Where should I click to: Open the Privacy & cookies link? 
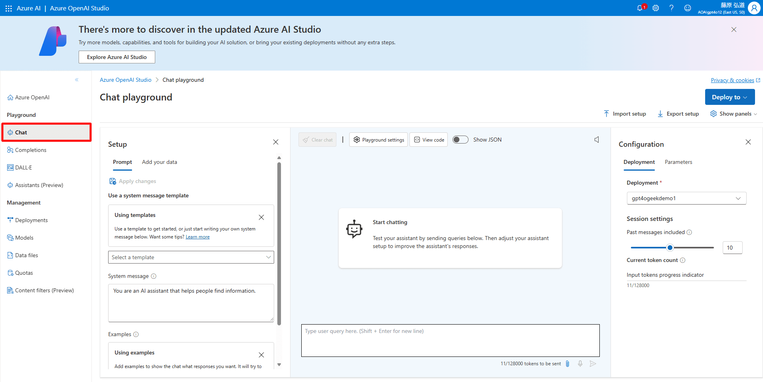click(x=732, y=80)
